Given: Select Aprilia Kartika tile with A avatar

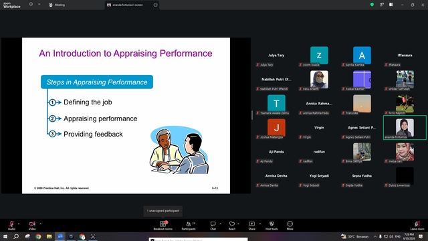Looking at the screenshot, I should 362,56.
